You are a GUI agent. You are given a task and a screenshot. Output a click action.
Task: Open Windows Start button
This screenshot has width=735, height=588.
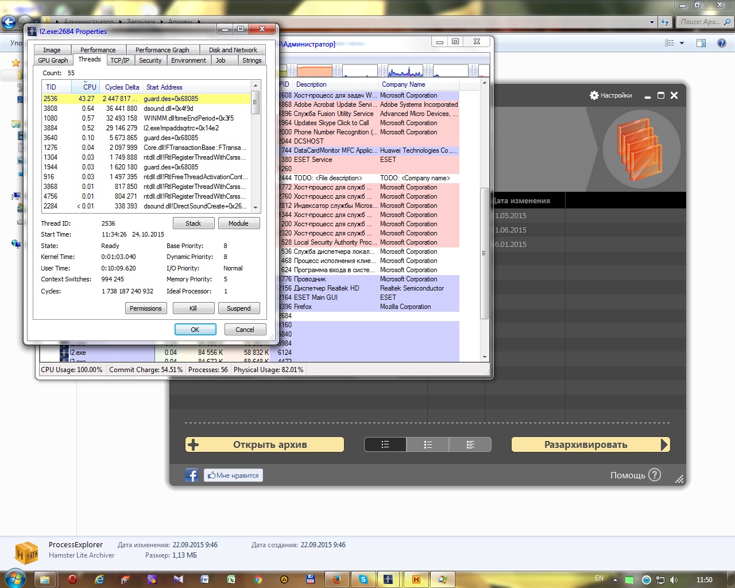pos(14,578)
